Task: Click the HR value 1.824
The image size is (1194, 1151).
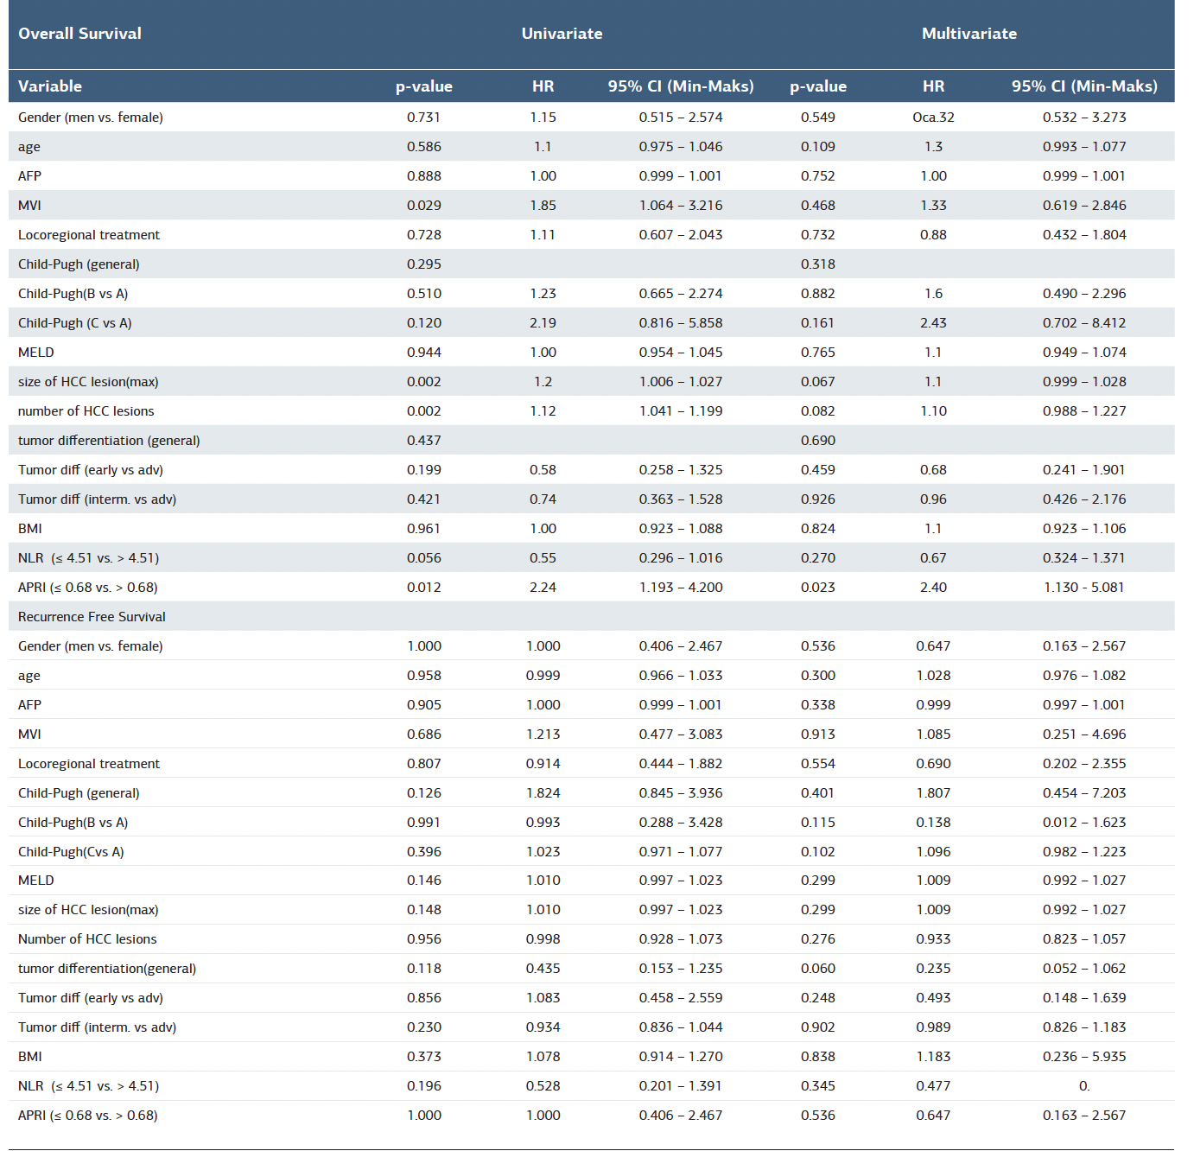Action: click(x=543, y=793)
